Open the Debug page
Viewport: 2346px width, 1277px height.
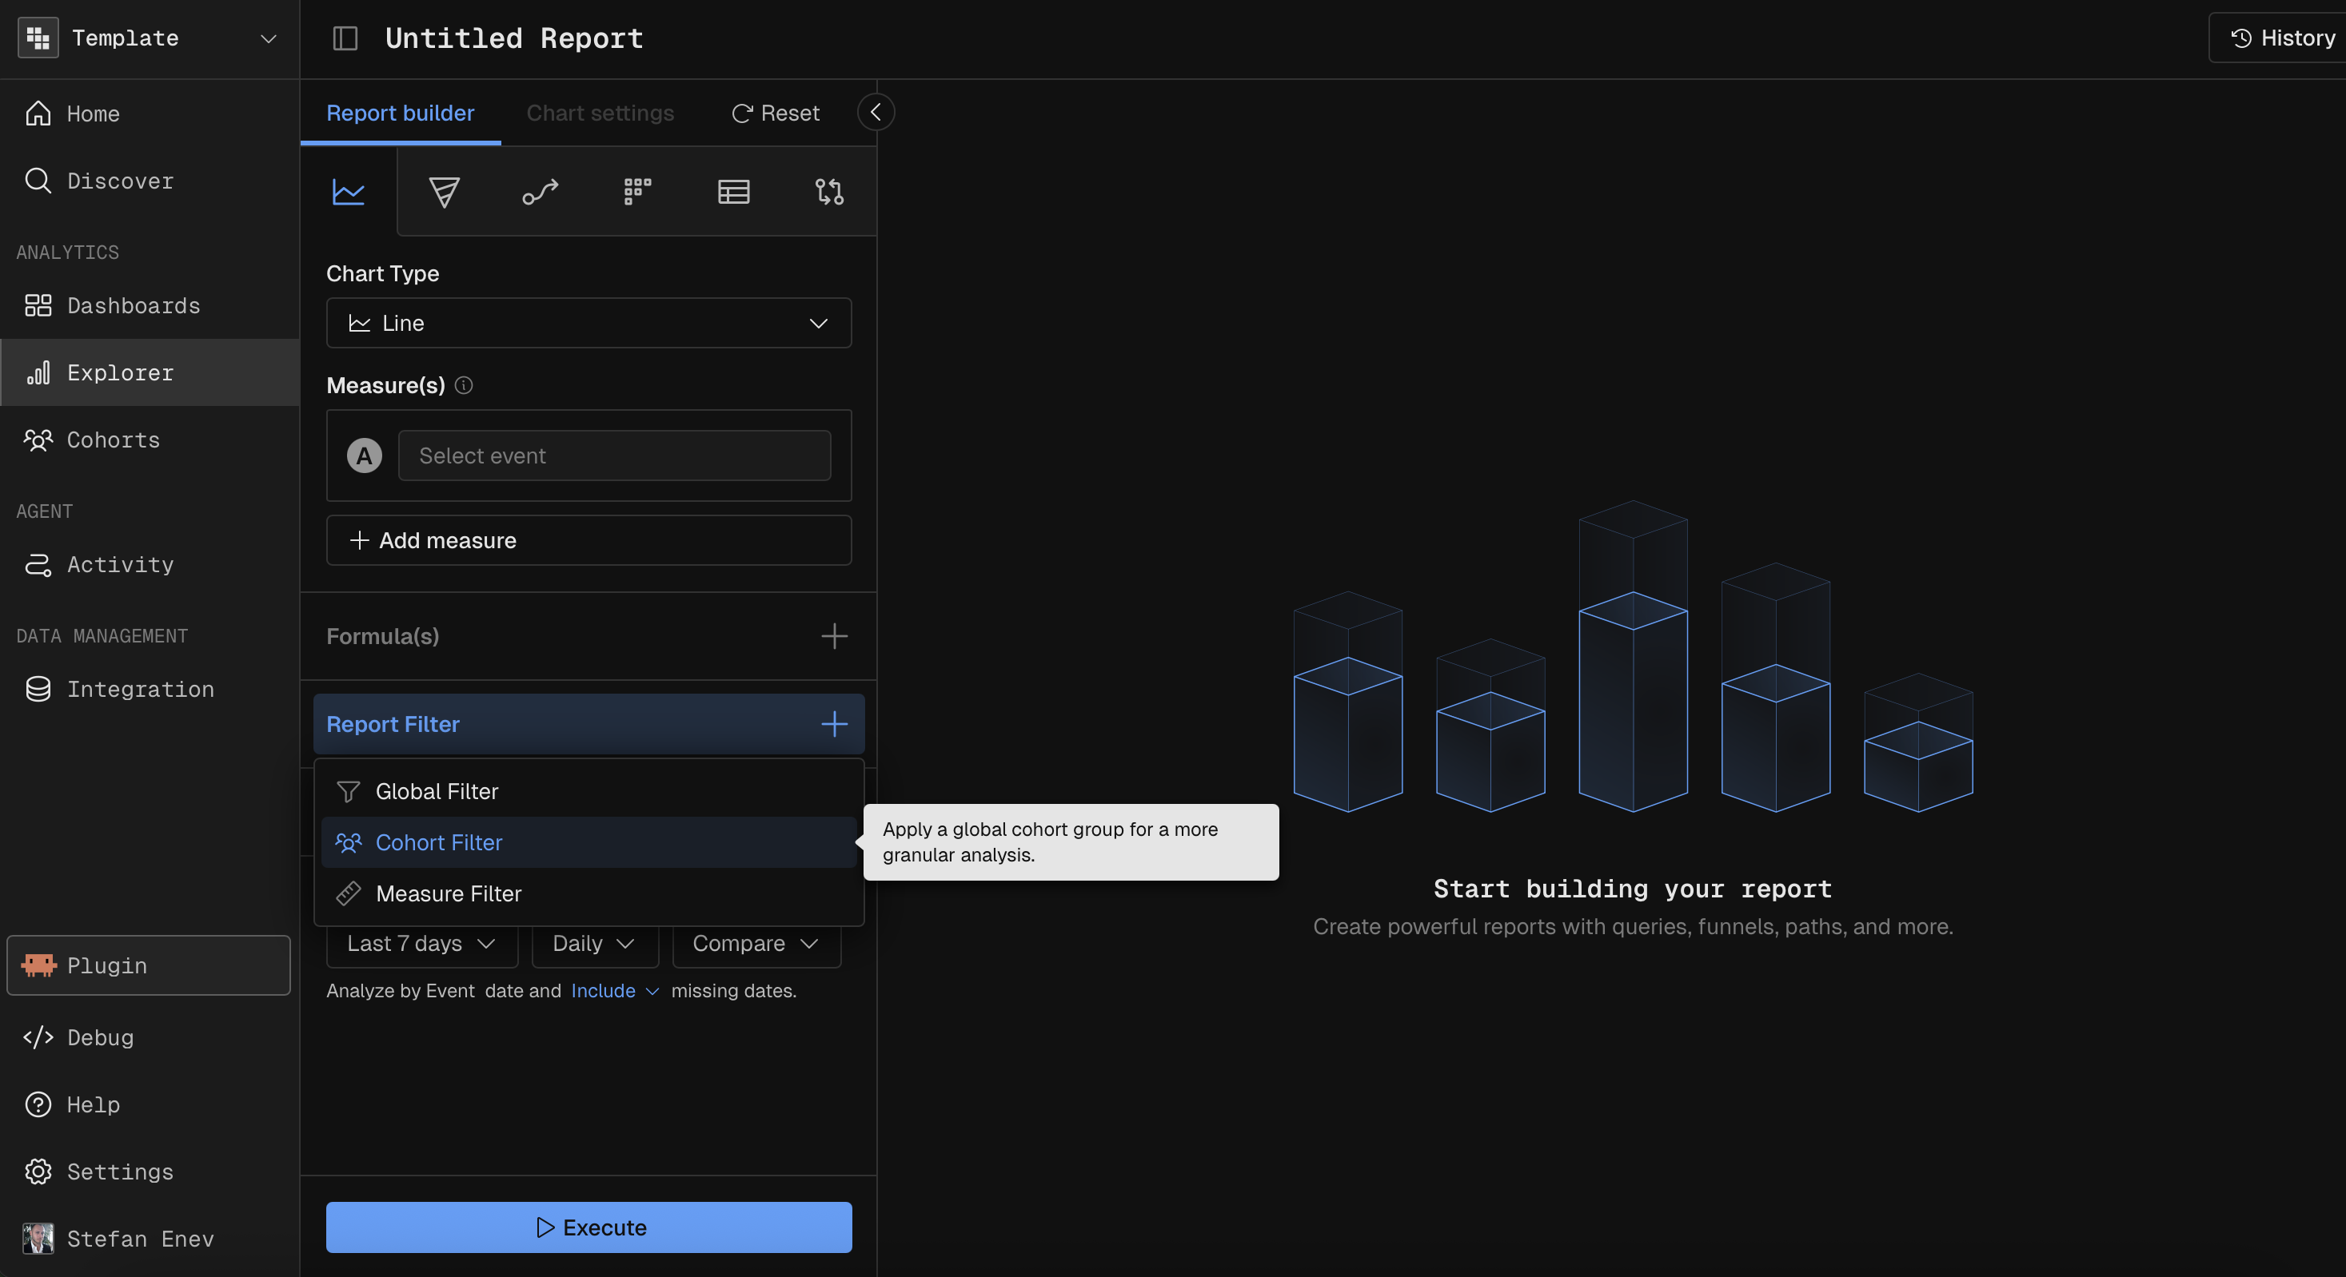coord(150,1037)
